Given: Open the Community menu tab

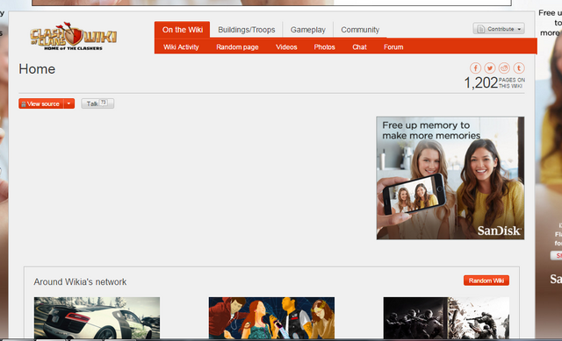Looking at the screenshot, I should [x=360, y=30].
